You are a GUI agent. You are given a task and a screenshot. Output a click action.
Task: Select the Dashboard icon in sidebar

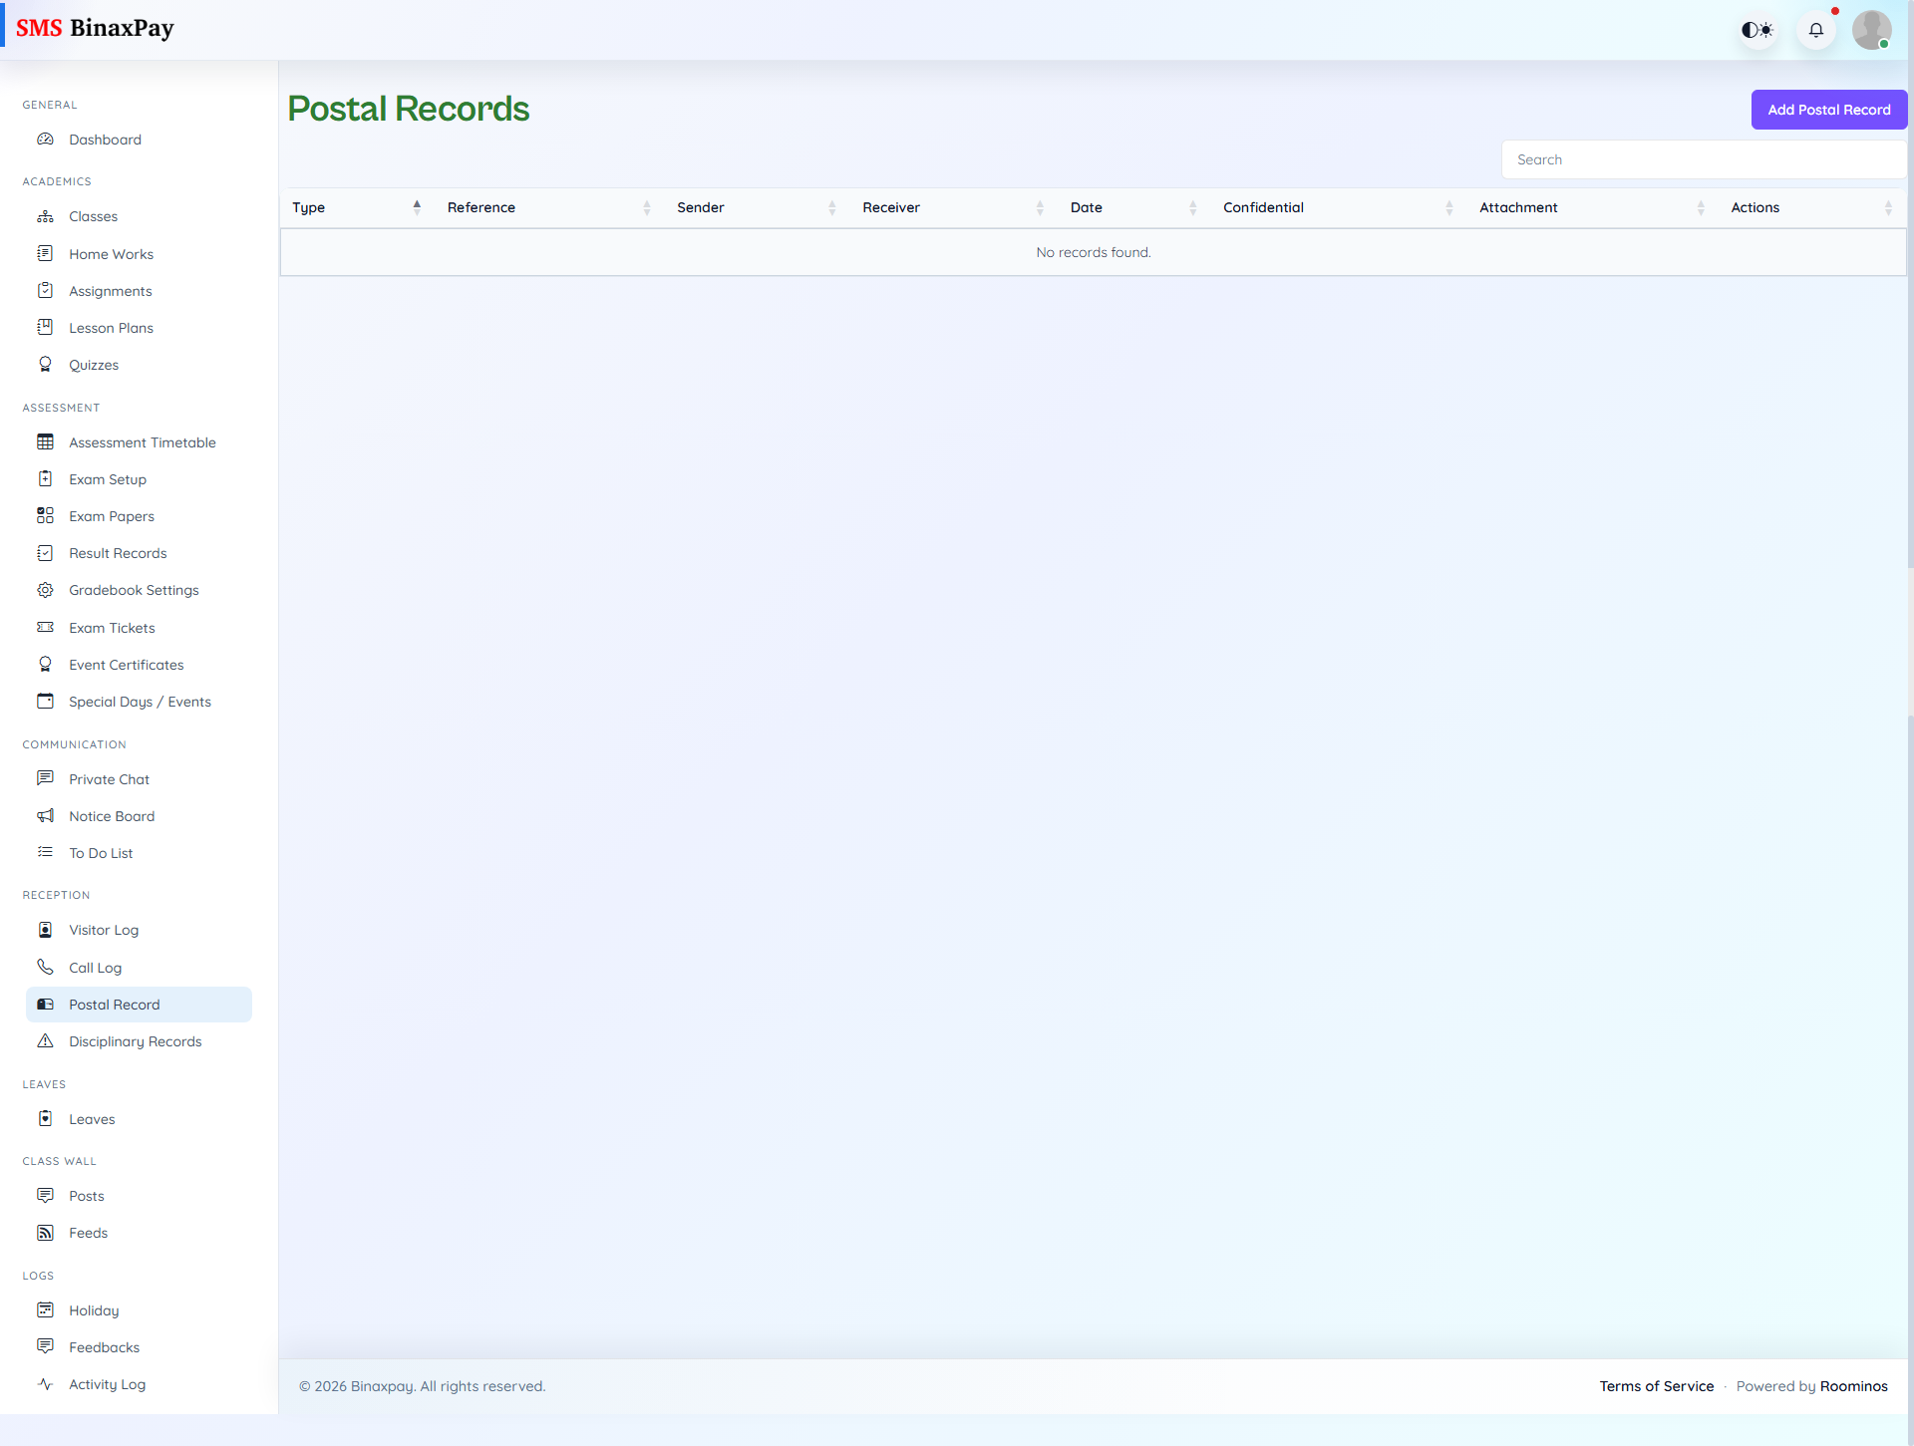pos(46,140)
